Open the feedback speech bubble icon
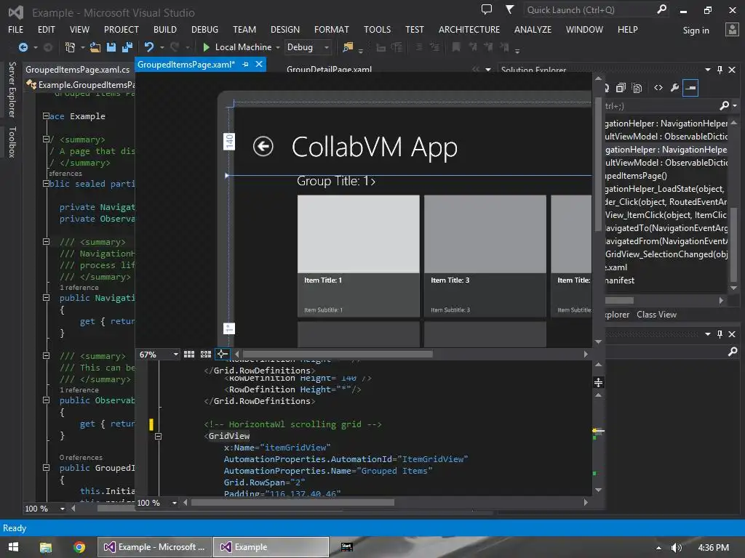Image resolution: width=745 pixels, height=558 pixels. click(x=487, y=9)
